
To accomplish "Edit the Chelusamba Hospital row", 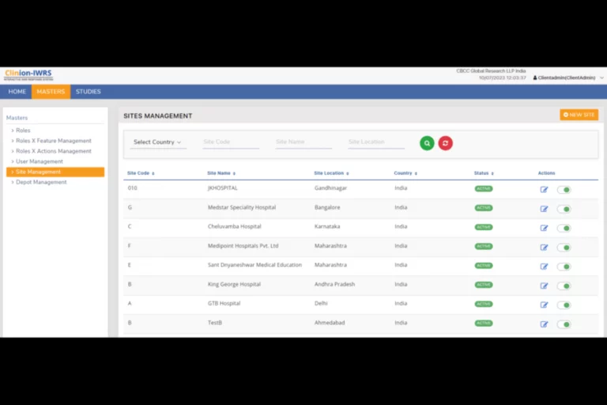I will (x=544, y=229).
